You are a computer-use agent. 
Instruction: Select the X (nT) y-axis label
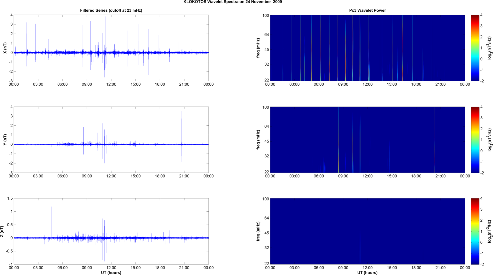pos(5,48)
